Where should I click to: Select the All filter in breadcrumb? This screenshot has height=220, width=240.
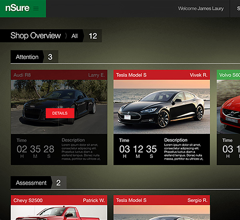point(74,36)
